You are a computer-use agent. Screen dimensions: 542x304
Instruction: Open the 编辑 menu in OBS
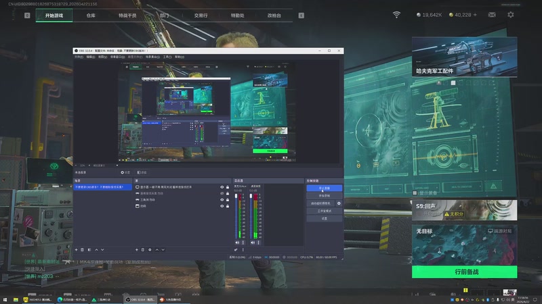click(x=91, y=57)
